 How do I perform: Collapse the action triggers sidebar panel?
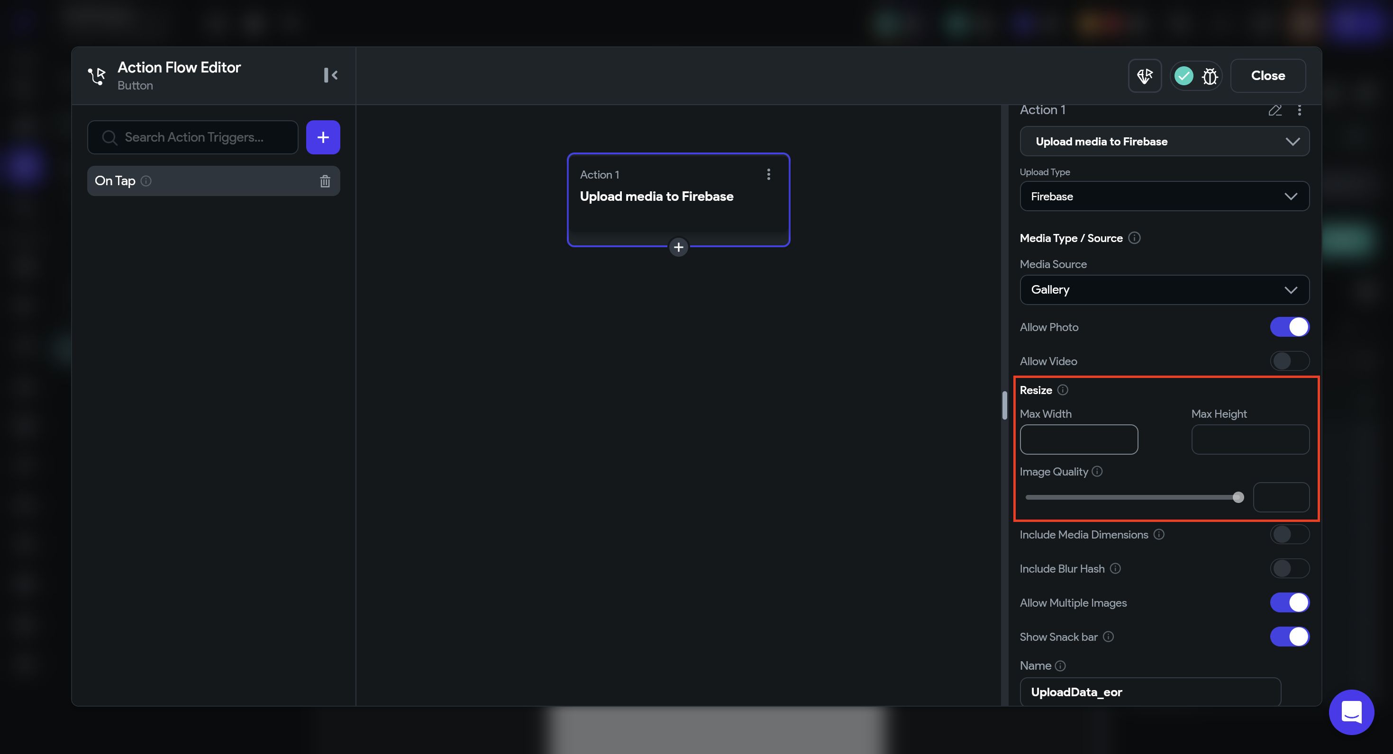click(x=330, y=75)
